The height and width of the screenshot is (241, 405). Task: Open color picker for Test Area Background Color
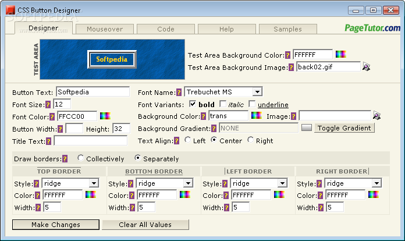(x=340, y=54)
